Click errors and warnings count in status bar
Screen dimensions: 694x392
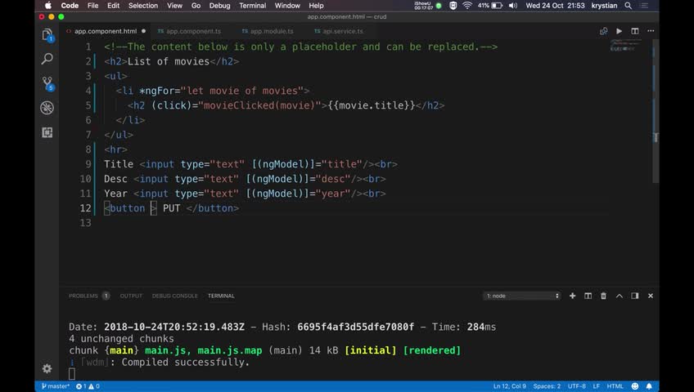pos(88,386)
